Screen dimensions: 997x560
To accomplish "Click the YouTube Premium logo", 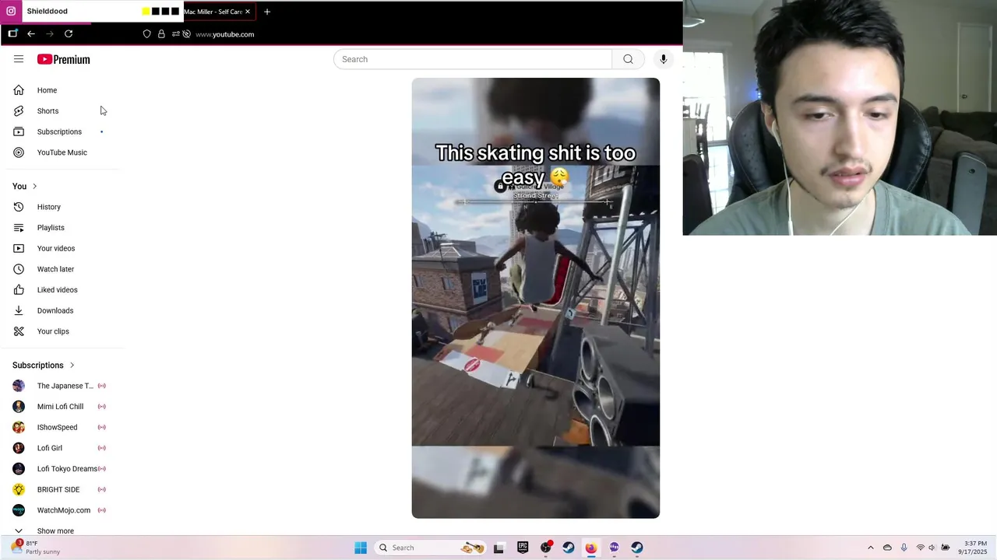I will (63, 59).
